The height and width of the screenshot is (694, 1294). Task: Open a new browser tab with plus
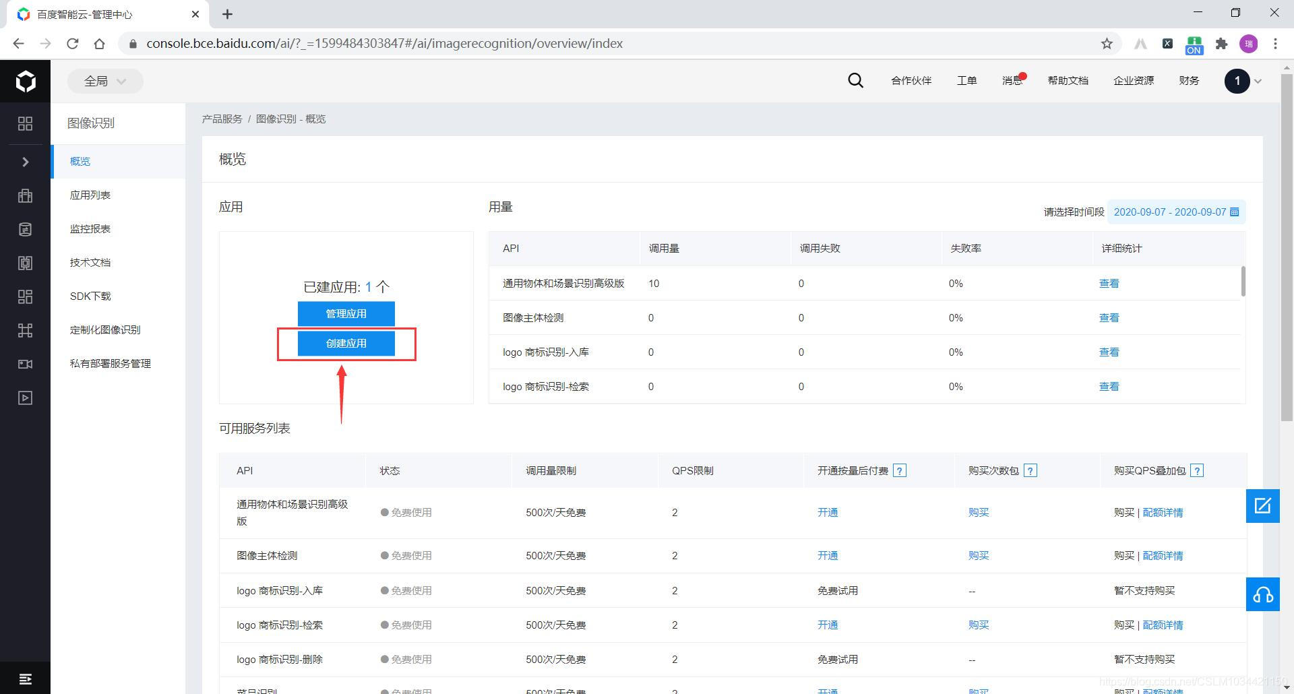click(x=227, y=14)
